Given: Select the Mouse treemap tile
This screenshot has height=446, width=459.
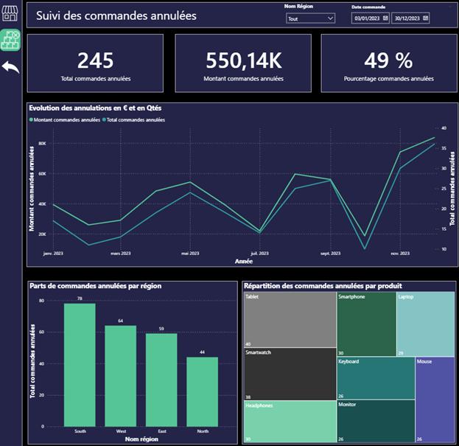Looking at the screenshot, I should coord(435,399).
